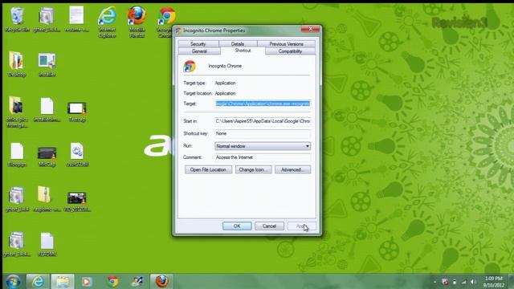Click the Shortcut key field
This screenshot has width=514, height=289.
(263, 134)
